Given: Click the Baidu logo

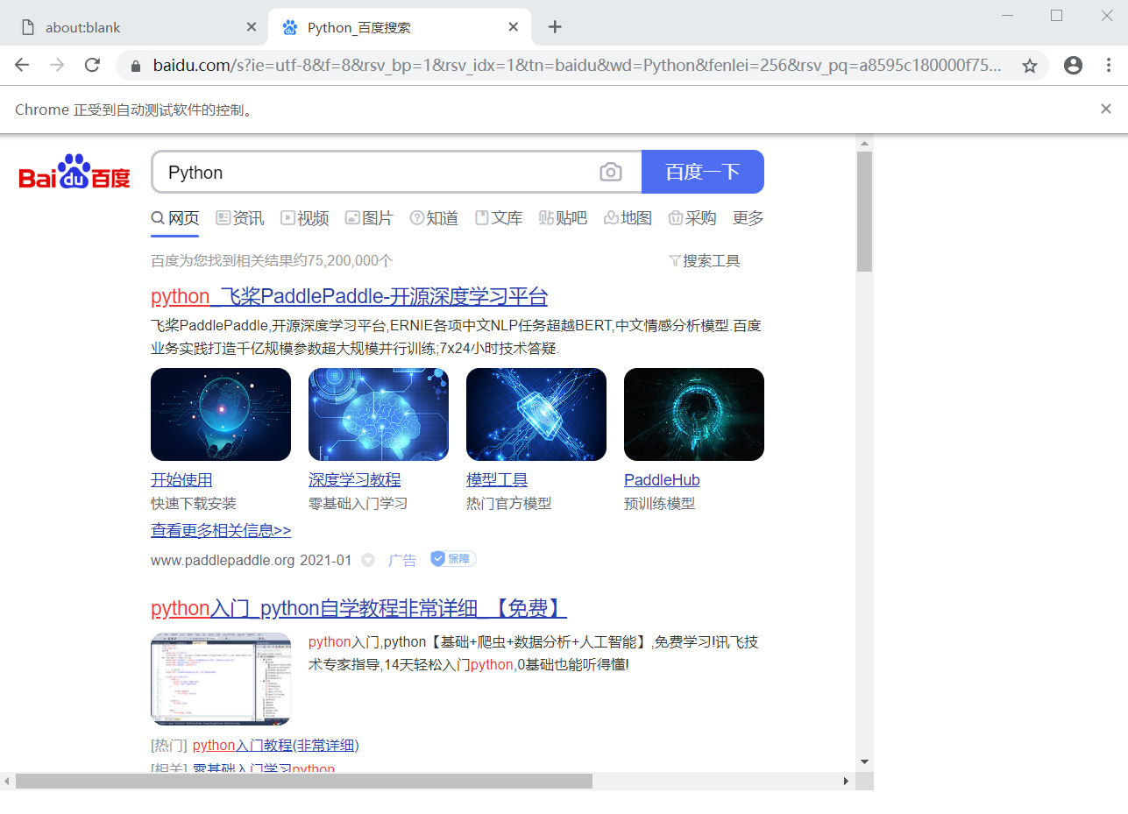Looking at the screenshot, I should click(74, 172).
